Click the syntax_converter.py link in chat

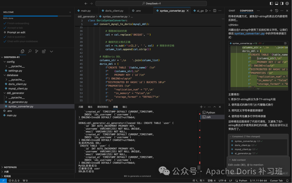click(249, 34)
